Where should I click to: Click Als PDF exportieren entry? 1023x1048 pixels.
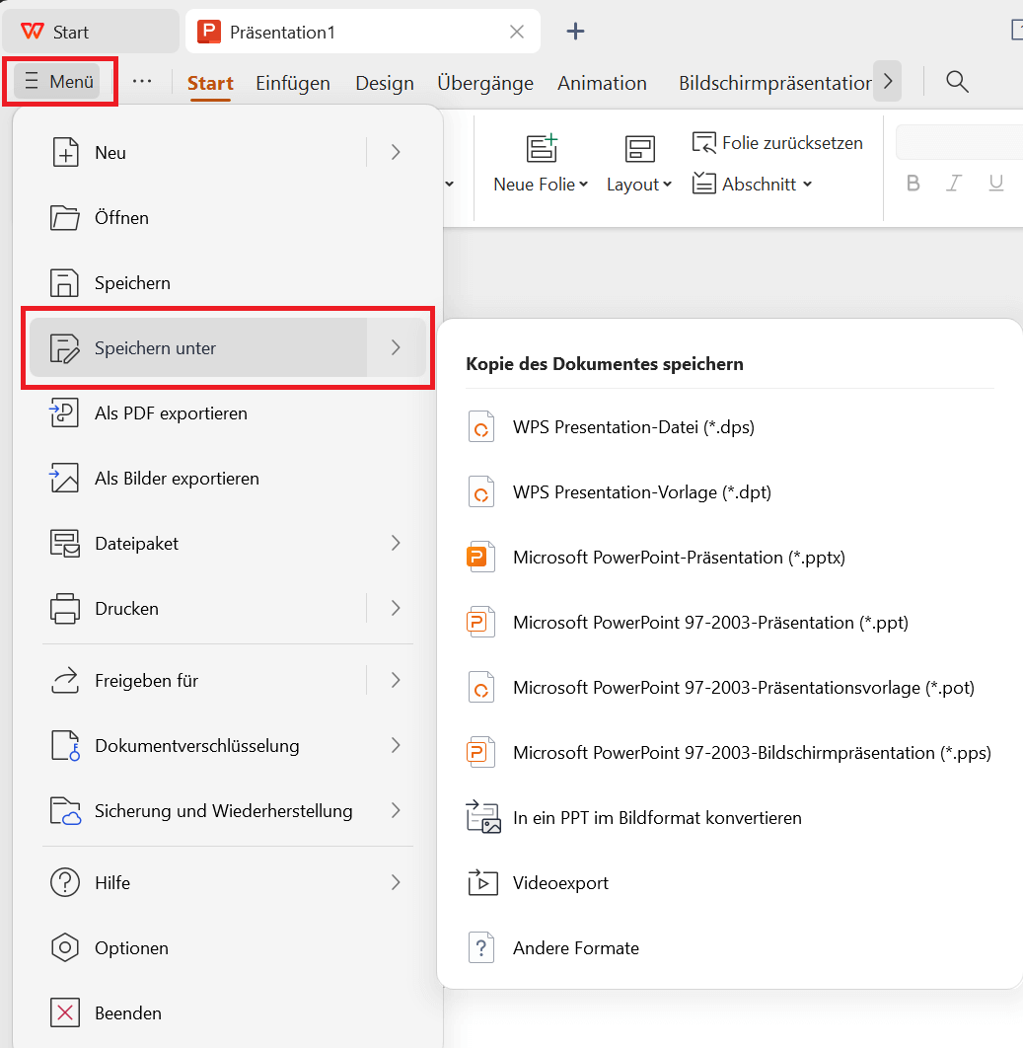(171, 413)
